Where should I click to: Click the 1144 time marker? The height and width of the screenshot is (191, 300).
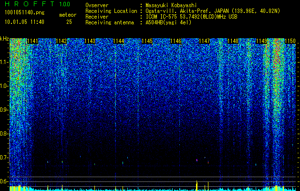tap(119, 41)
